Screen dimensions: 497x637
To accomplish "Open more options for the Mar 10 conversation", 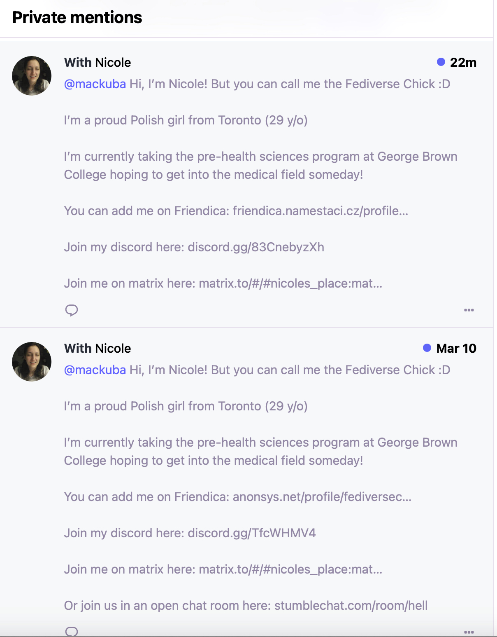I will pyautogui.click(x=469, y=632).
